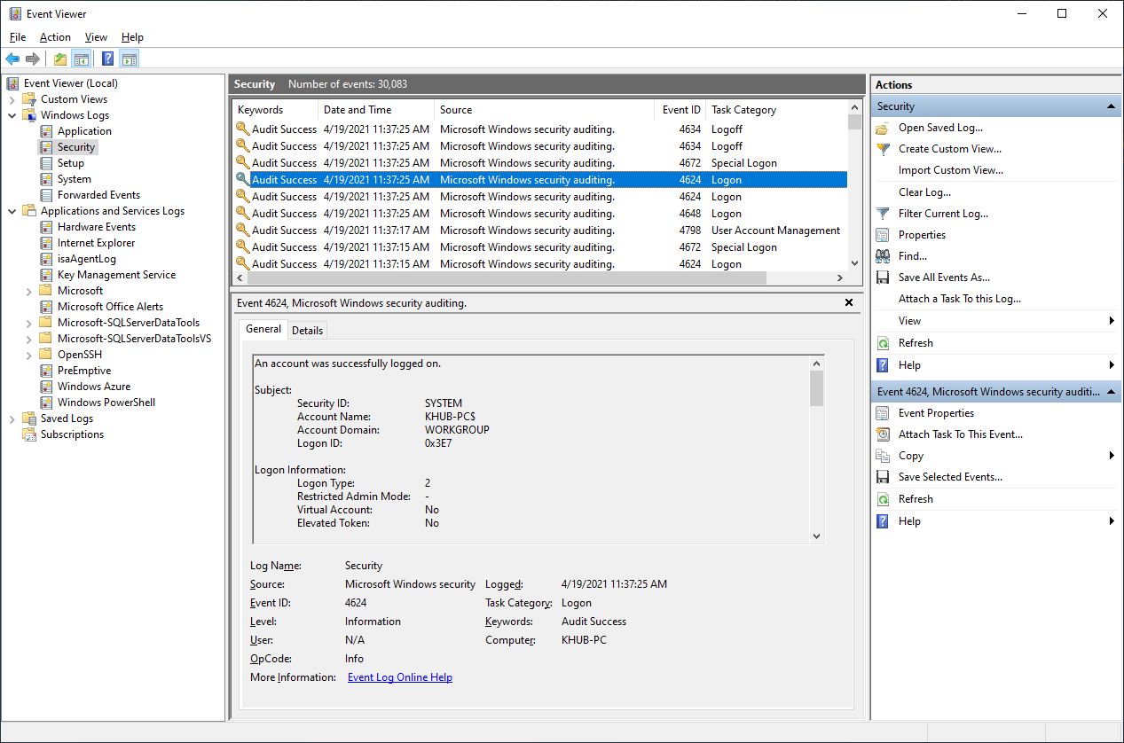Expand Saved Logs in the navigation tree

click(11, 418)
